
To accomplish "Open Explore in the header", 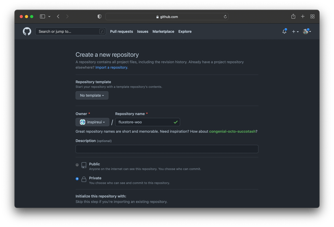I will 185,31.
